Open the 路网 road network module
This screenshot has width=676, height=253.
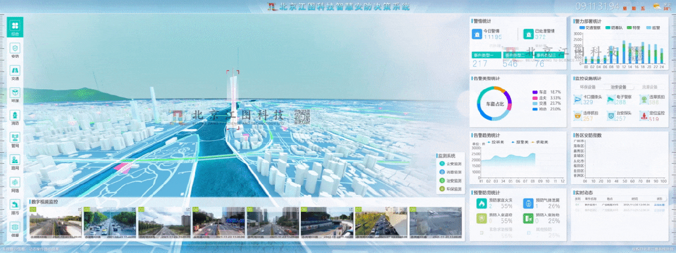click(x=15, y=161)
